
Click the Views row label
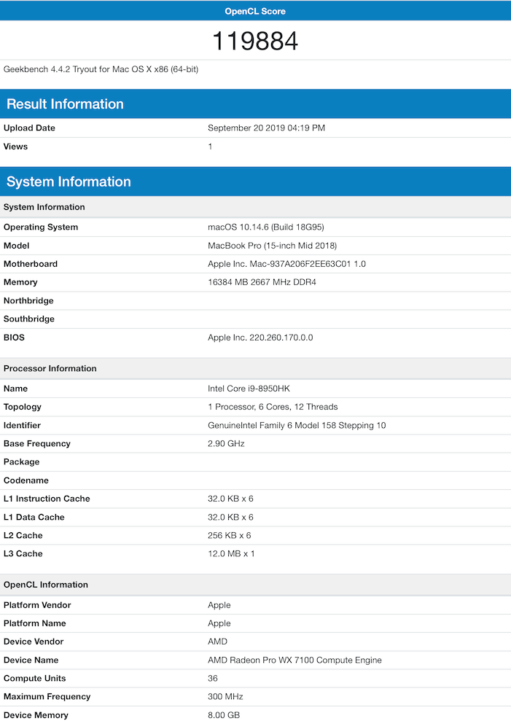pos(16,147)
